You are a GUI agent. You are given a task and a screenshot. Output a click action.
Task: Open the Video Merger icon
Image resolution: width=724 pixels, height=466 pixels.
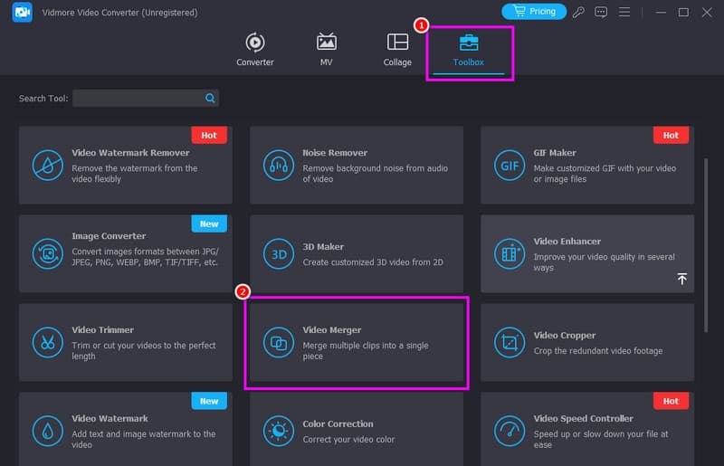pyautogui.click(x=279, y=343)
